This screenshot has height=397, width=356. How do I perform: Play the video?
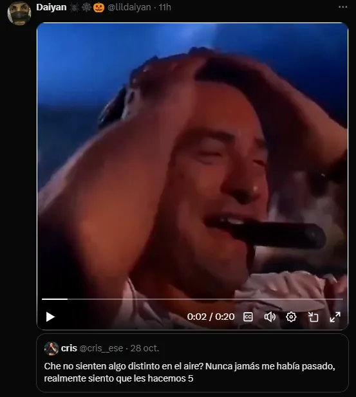tap(50, 317)
